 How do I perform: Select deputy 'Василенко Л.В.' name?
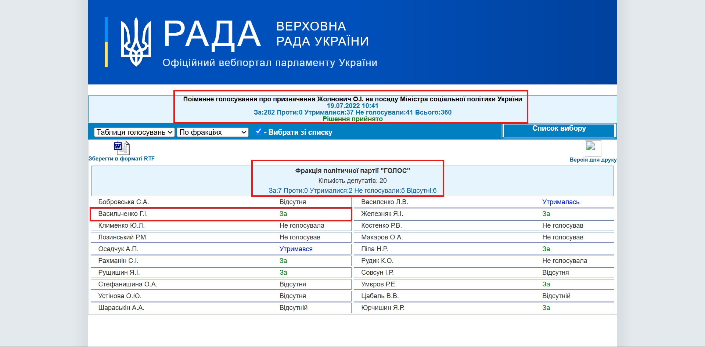pyautogui.click(x=385, y=202)
